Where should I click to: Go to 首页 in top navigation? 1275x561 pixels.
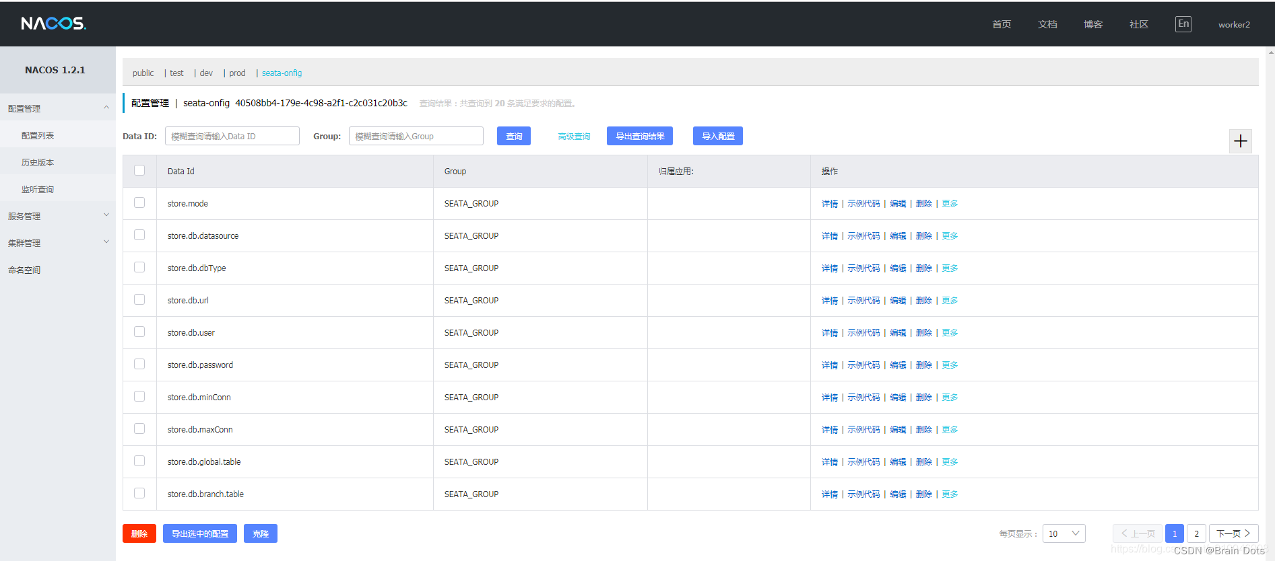[x=1002, y=24]
